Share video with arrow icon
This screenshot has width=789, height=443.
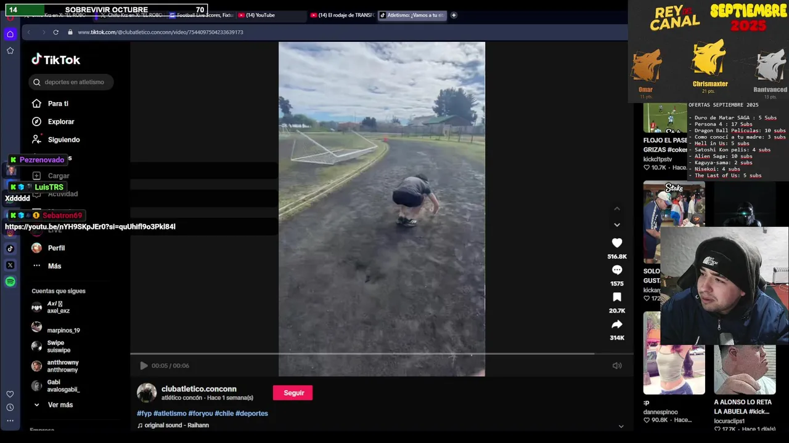(x=617, y=324)
